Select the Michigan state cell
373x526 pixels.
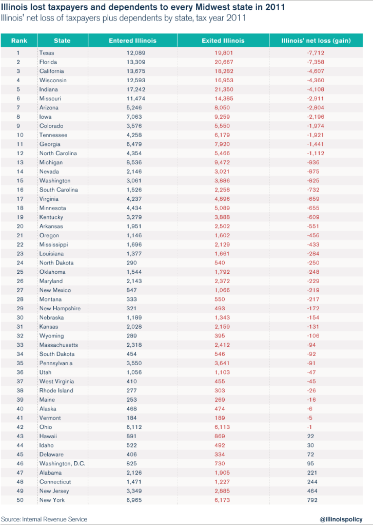coord(51,162)
